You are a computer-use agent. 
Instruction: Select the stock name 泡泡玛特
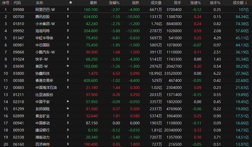pyautogui.click(x=43, y=31)
